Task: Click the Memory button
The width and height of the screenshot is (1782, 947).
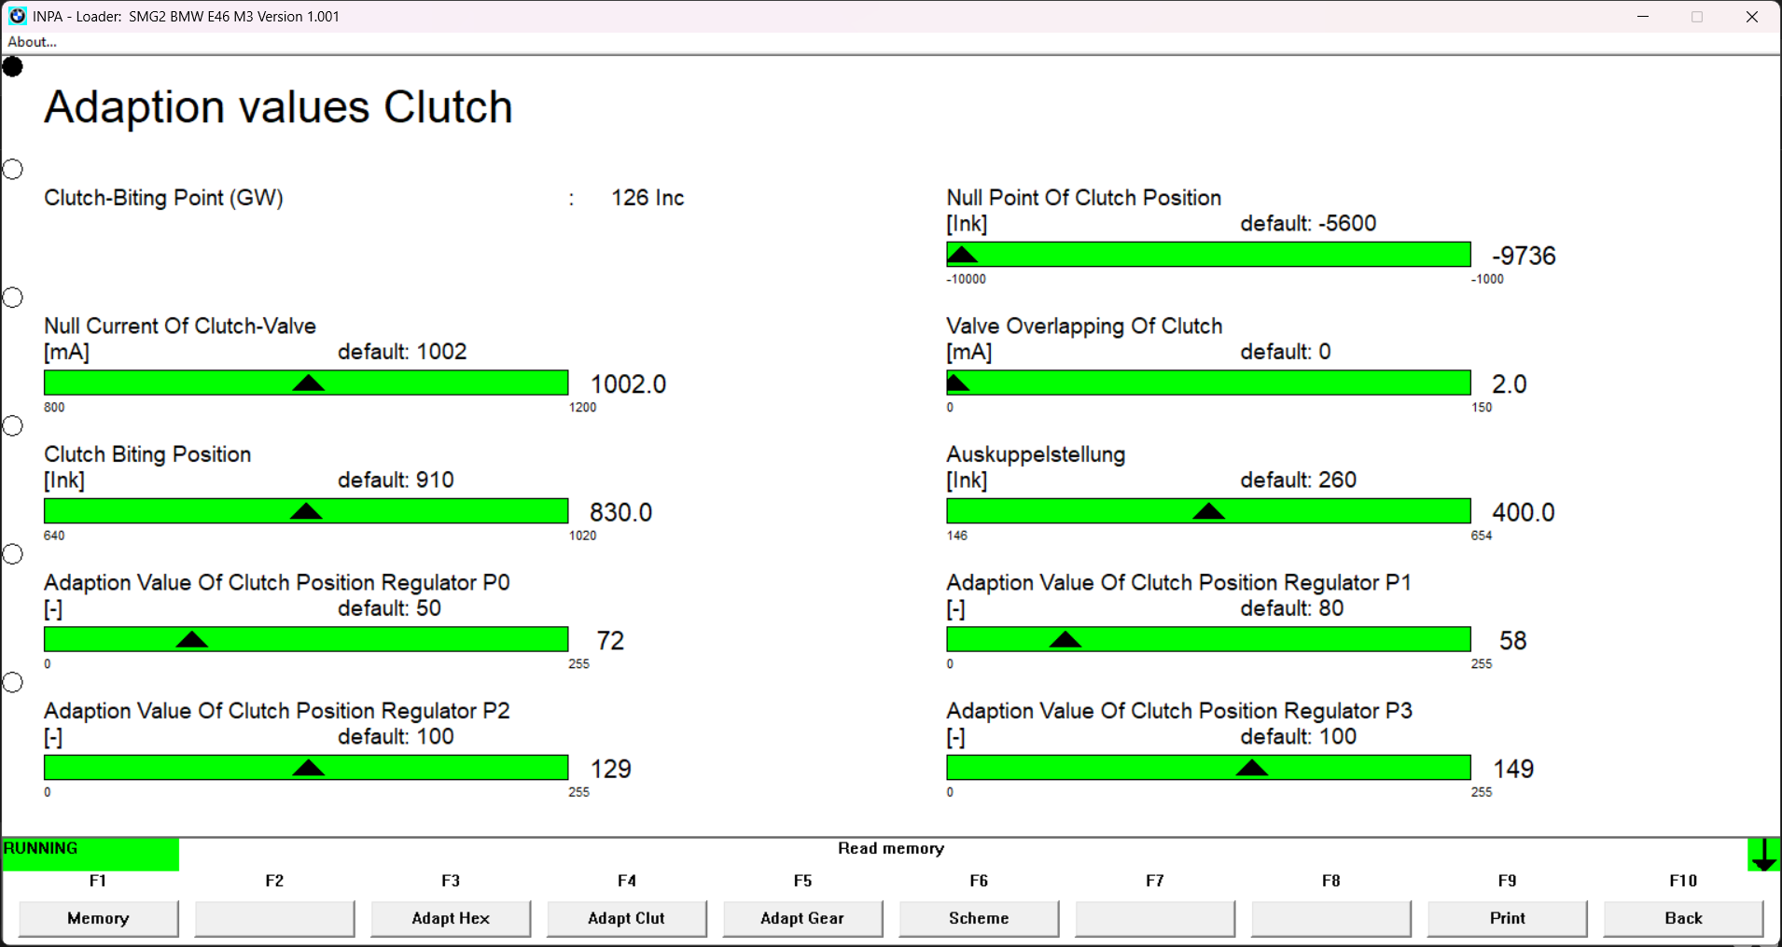Action: 98,918
